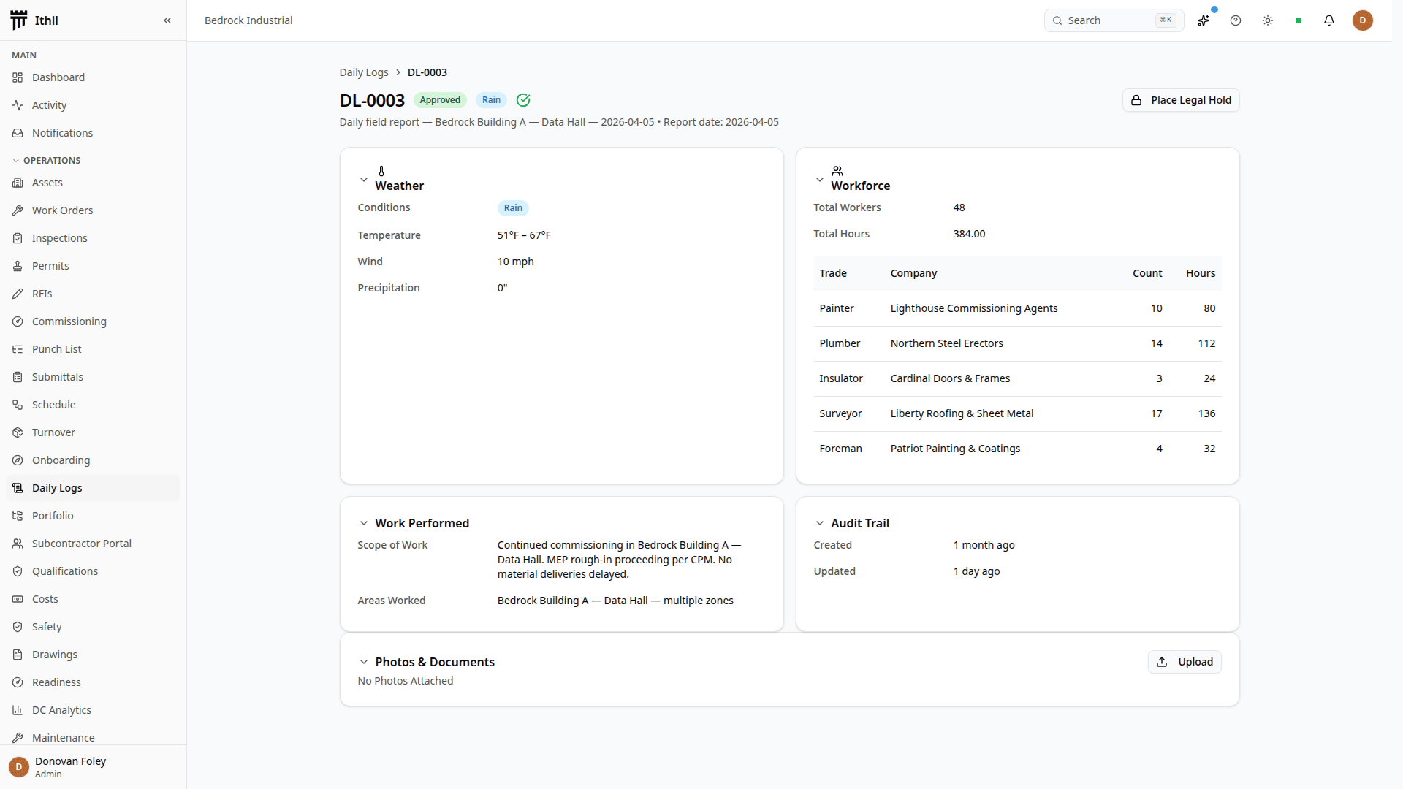Click the Ithil logo icon
This screenshot has width=1403, height=789.
point(19,20)
